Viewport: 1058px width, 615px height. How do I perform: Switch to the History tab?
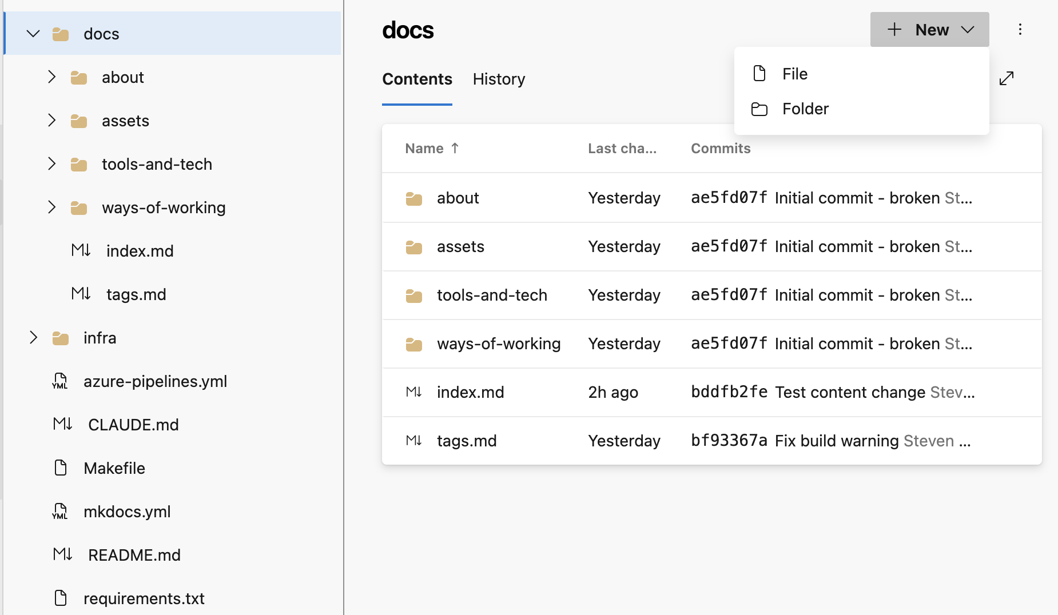499,79
